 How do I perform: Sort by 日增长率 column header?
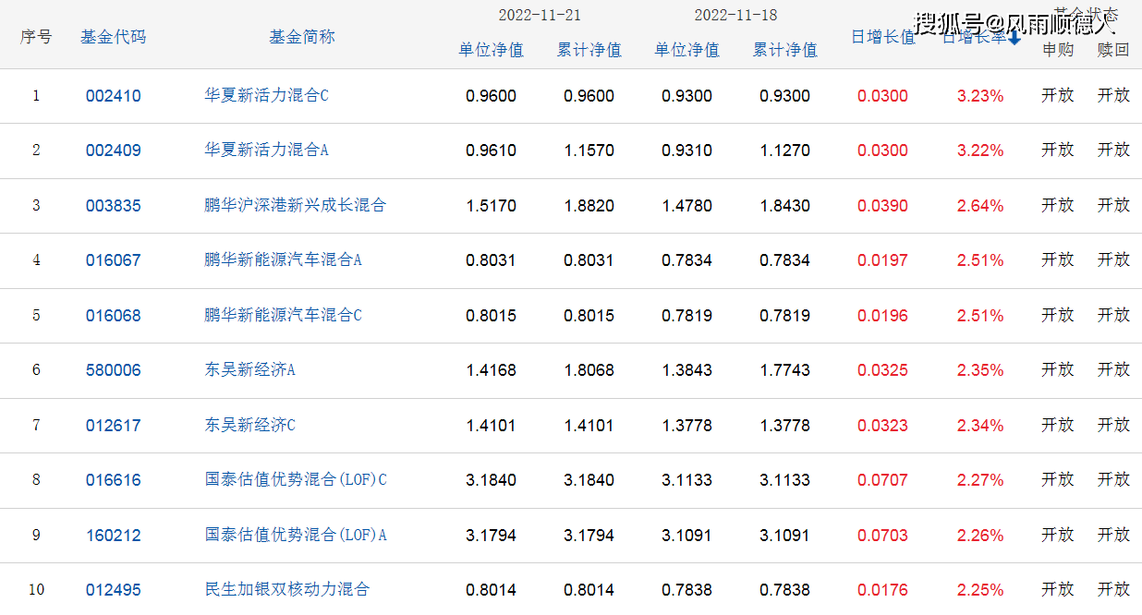[x=974, y=38]
